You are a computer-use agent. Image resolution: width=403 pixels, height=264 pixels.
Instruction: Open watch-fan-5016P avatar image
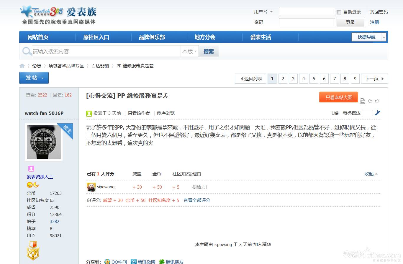(44, 142)
